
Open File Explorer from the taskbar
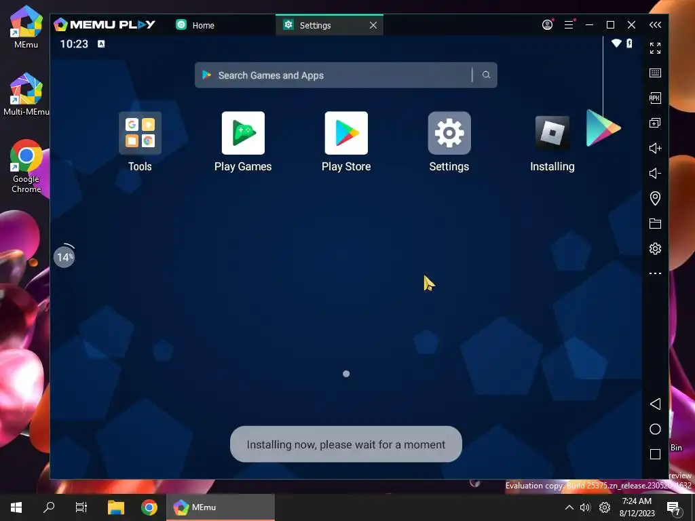click(116, 507)
